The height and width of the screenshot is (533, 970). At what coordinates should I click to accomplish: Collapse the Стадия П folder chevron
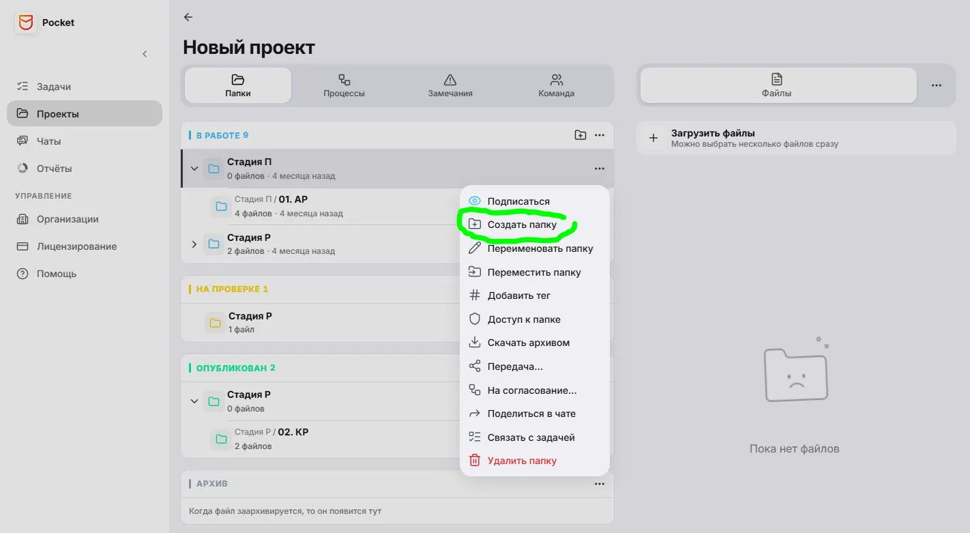click(x=194, y=169)
